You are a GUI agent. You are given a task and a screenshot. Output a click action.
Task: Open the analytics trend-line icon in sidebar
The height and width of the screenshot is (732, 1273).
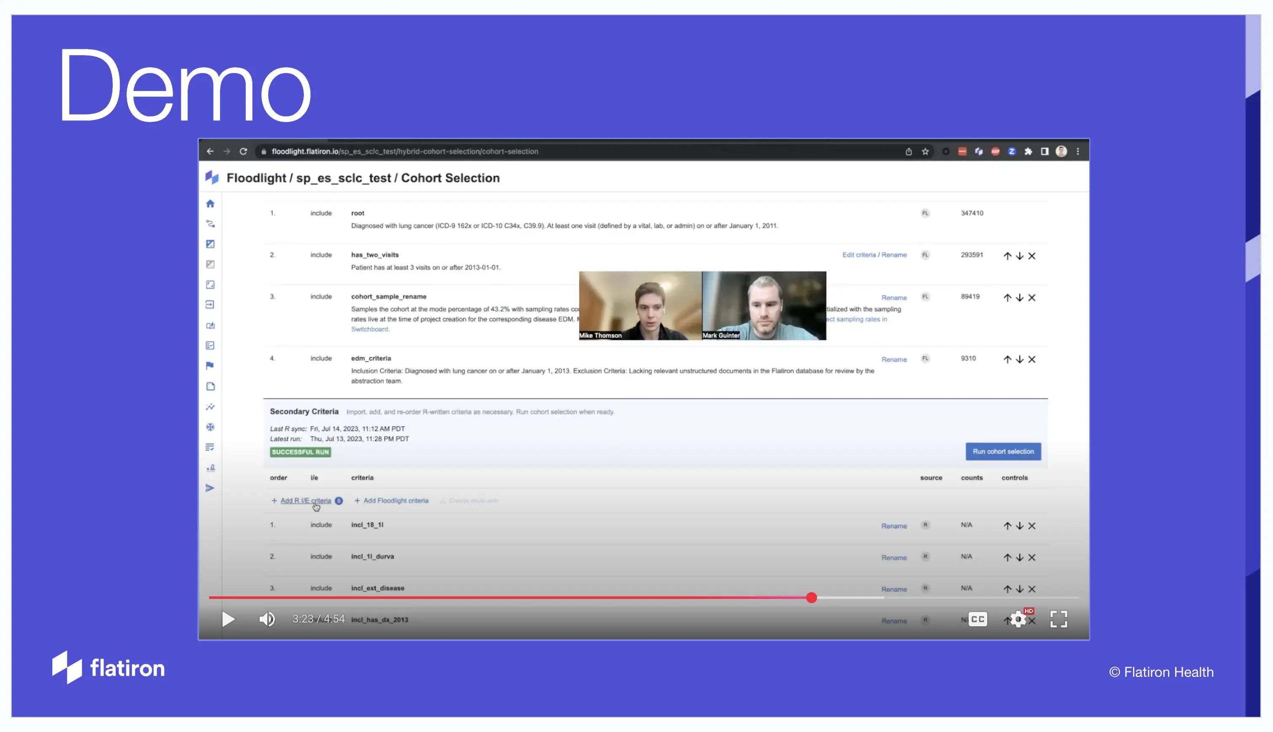point(210,406)
